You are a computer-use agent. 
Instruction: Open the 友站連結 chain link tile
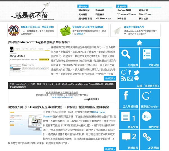[x=150, y=140]
